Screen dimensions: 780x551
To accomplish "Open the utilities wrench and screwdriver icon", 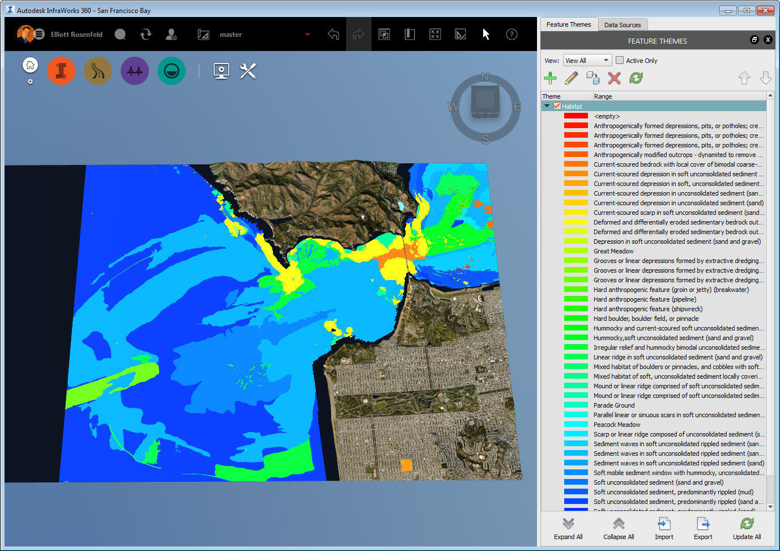I will pyautogui.click(x=248, y=70).
